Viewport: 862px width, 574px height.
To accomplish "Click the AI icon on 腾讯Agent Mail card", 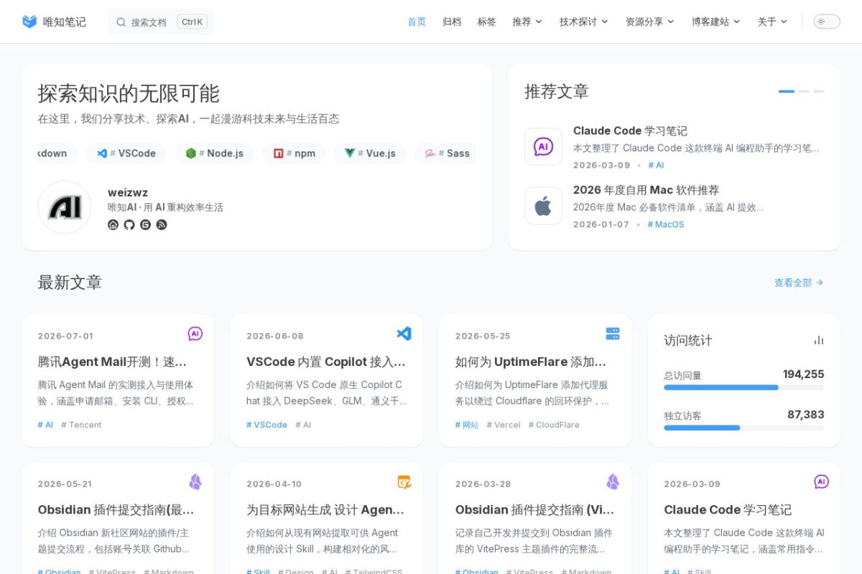I will point(195,334).
